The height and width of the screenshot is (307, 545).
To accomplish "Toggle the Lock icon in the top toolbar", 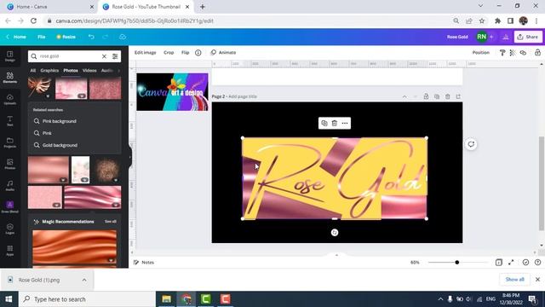I will click(537, 53).
